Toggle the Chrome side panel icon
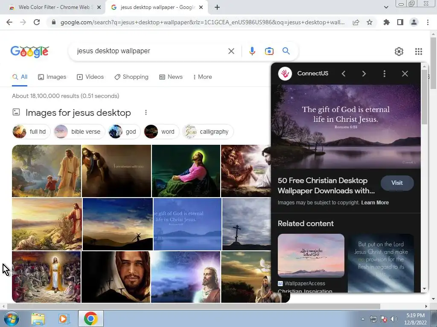 (x=400, y=22)
